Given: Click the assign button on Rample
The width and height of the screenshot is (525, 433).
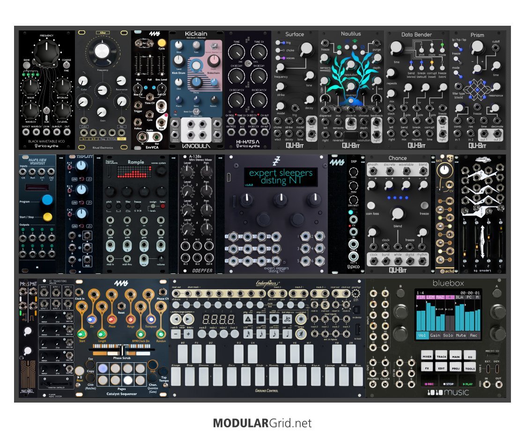Looking at the screenshot, I should 152,206.
